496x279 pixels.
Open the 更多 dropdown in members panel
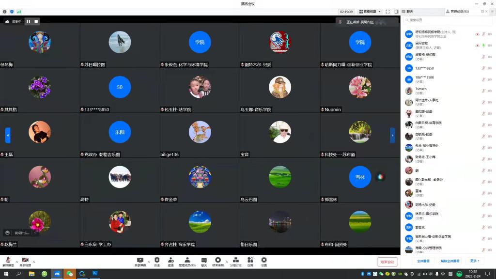pos(474,261)
